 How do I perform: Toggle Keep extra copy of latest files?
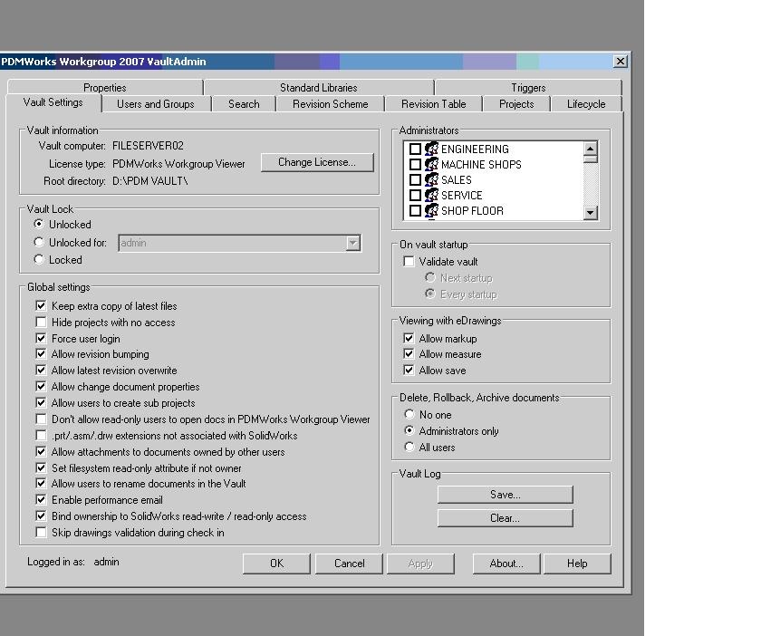[x=41, y=306]
